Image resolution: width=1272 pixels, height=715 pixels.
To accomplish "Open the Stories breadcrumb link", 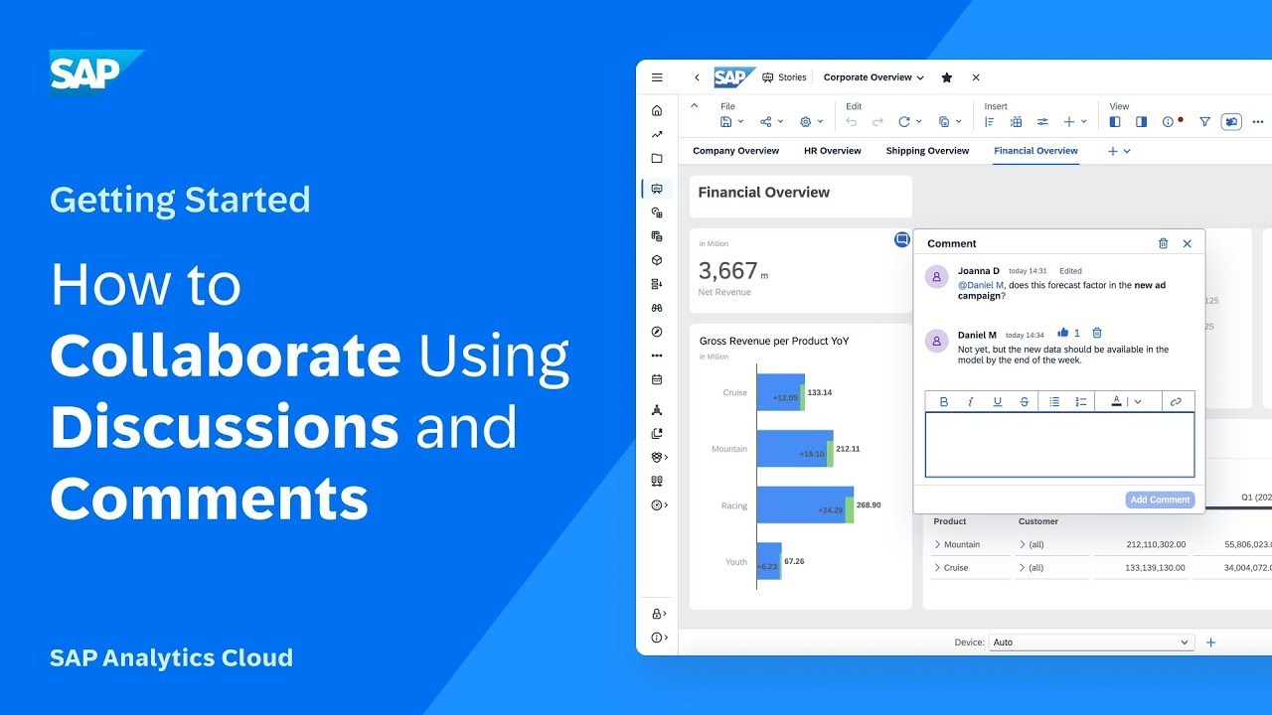I will (x=785, y=77).
